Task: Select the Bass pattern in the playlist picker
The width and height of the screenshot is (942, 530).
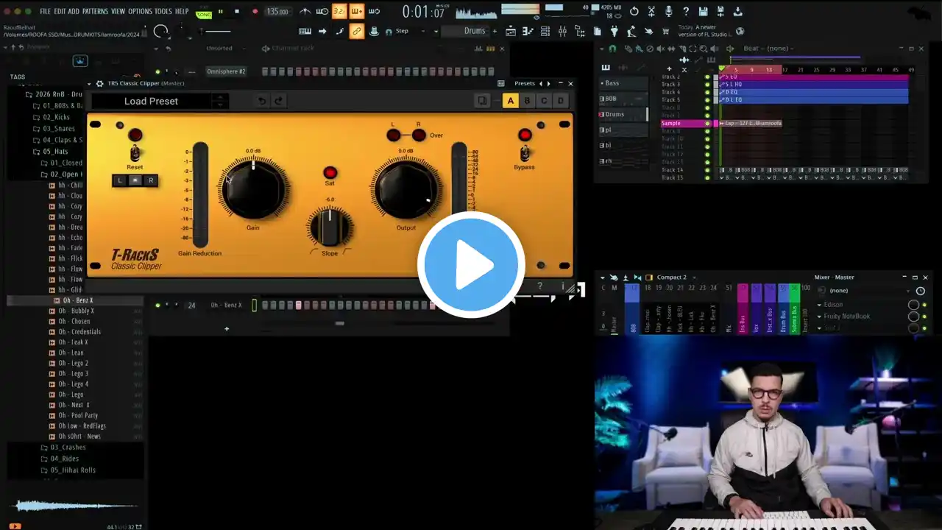Action: point(623,83)
